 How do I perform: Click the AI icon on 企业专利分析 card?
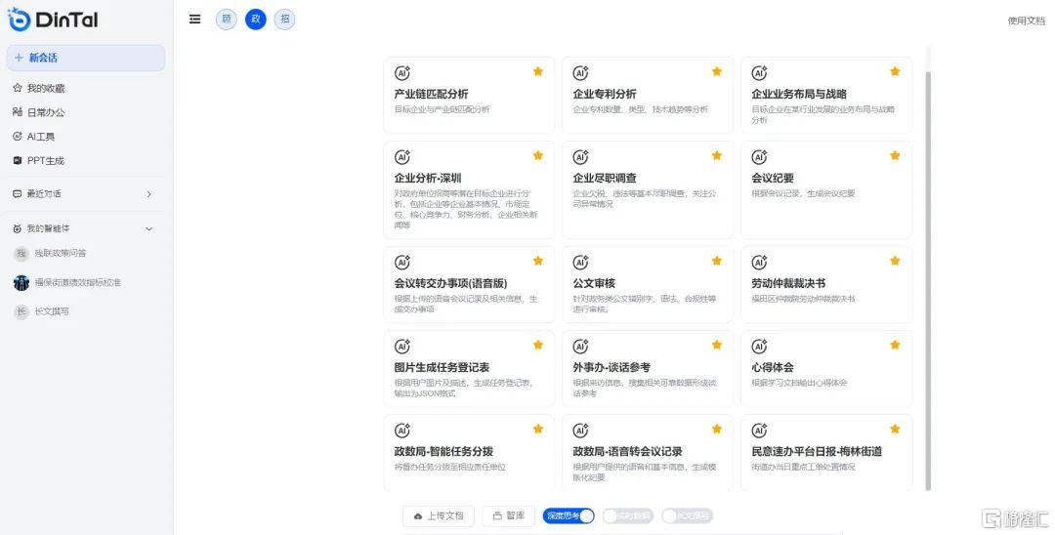[580, 72]
